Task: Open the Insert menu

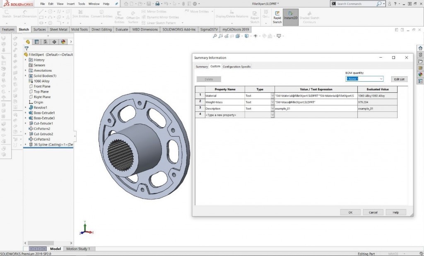Action: (x=70, y=4)
